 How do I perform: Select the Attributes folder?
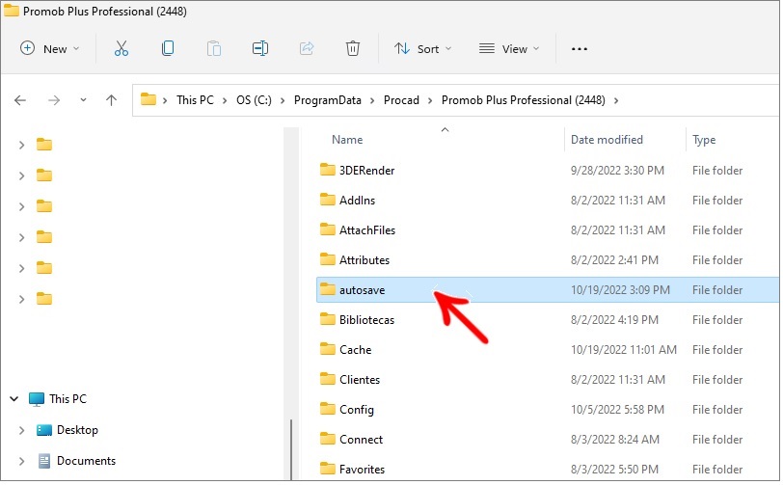(x=548, y=260)
